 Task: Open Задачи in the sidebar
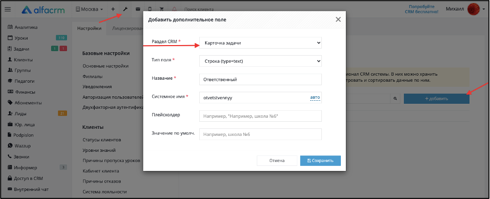coord(22,49)
